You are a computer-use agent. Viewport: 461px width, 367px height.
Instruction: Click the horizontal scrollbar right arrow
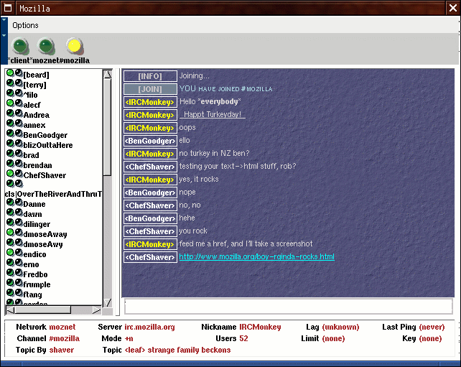tap(97, 310)
